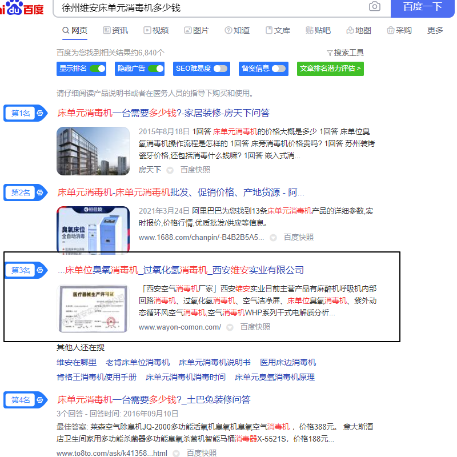Open 医疗器械生产许可证 thumbnail

93,308
